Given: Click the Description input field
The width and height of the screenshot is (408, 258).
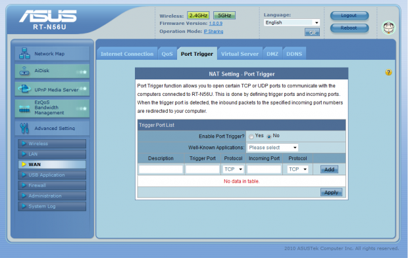Looking at the screenshot, I should pyautogui.click(x=161, y=169).
